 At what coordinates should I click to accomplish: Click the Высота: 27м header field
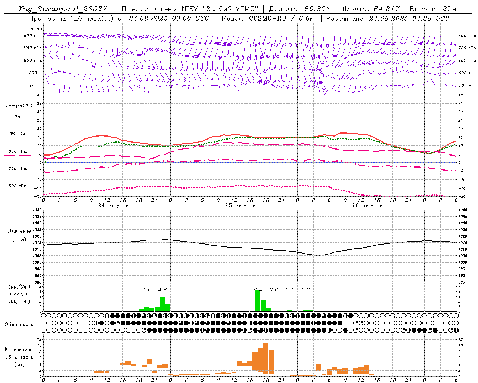click(x=433, y=9)
